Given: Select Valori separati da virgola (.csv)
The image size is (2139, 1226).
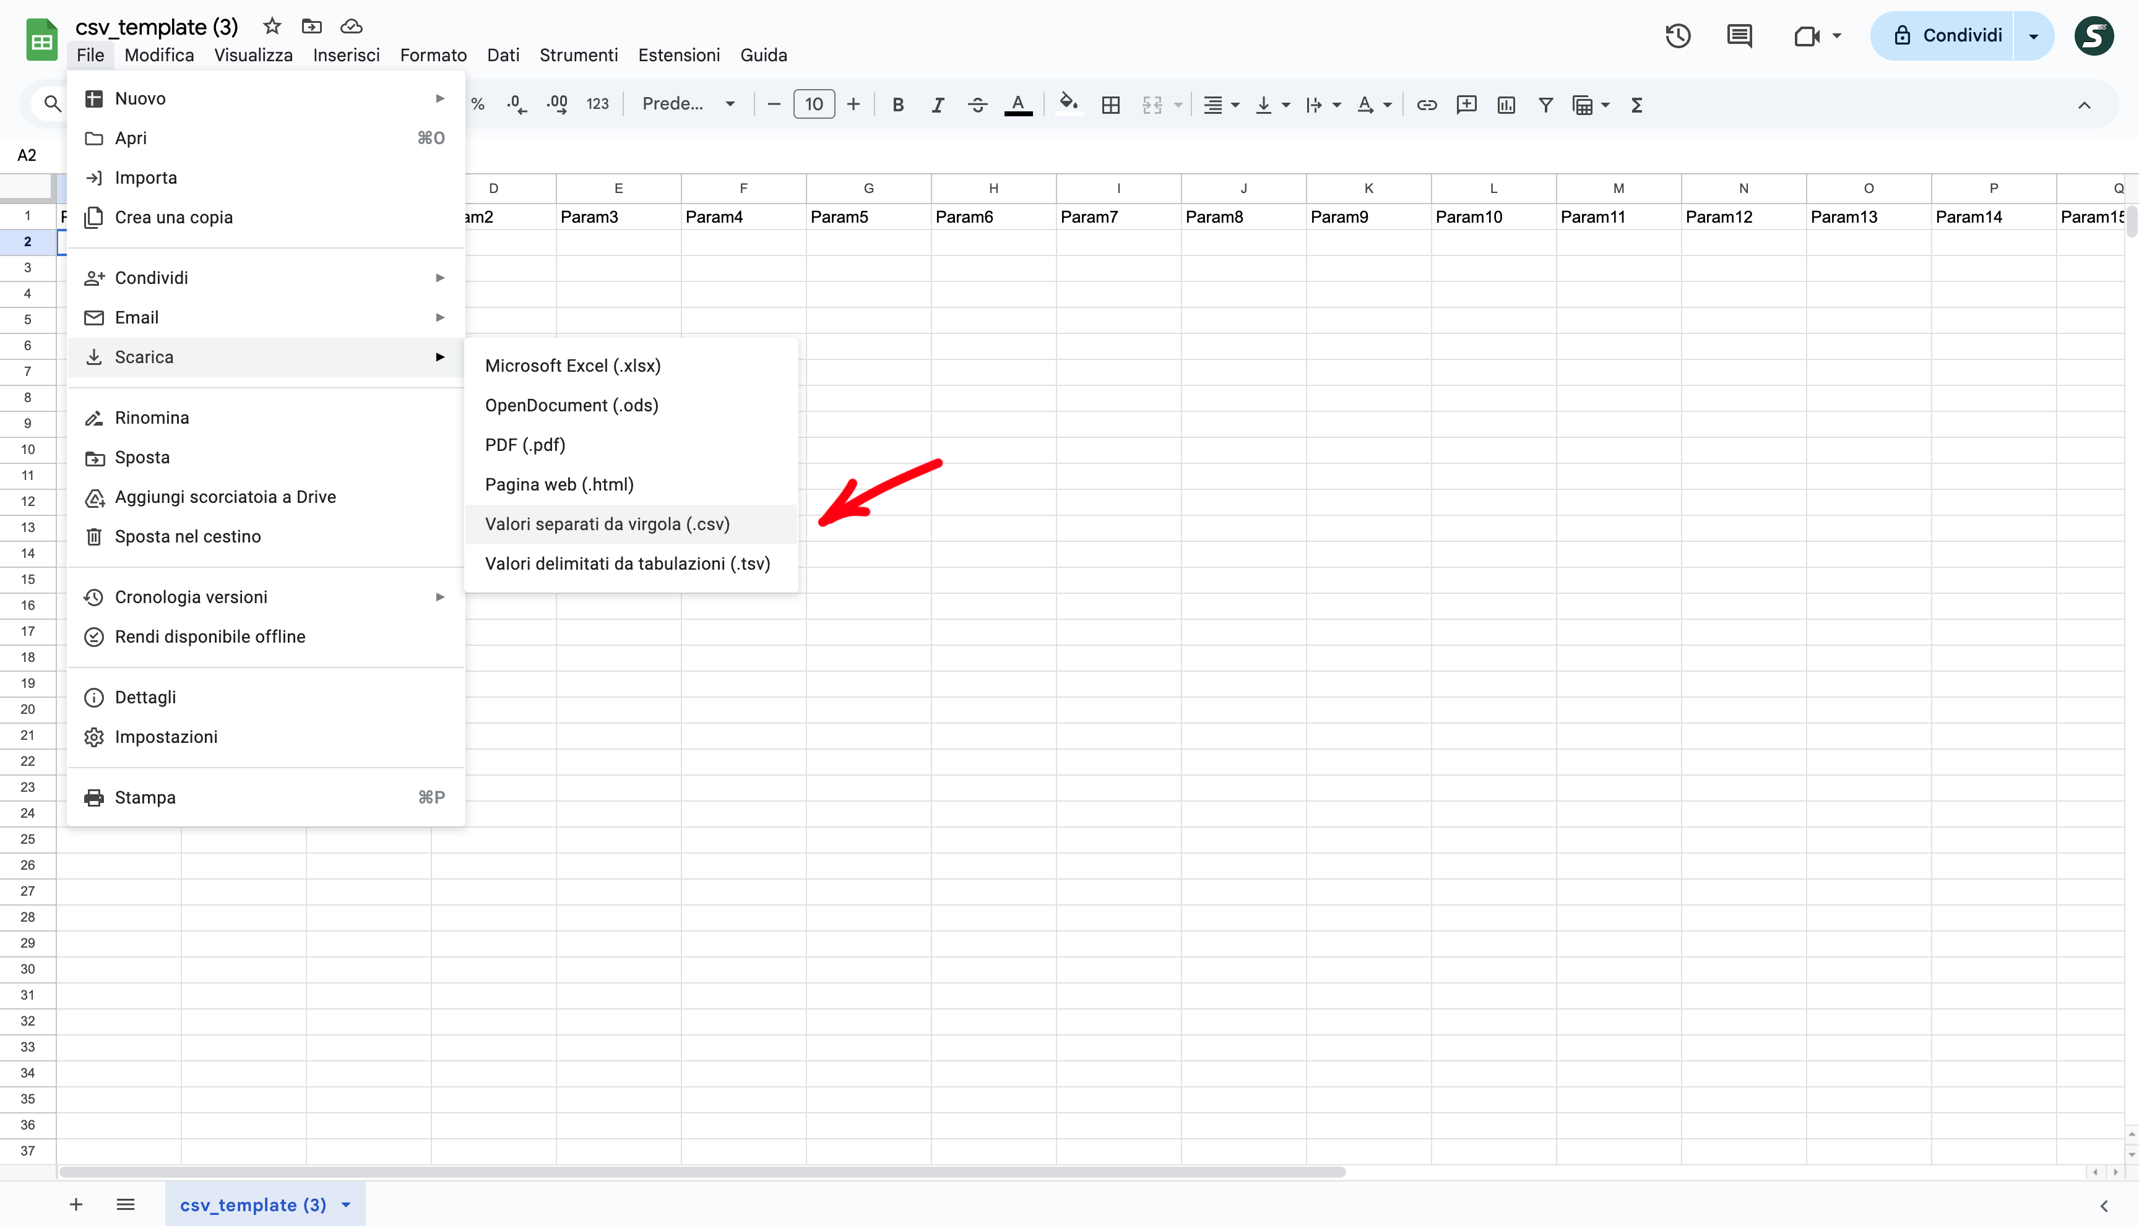Looking at the screenshot, I should click(607, 524).
